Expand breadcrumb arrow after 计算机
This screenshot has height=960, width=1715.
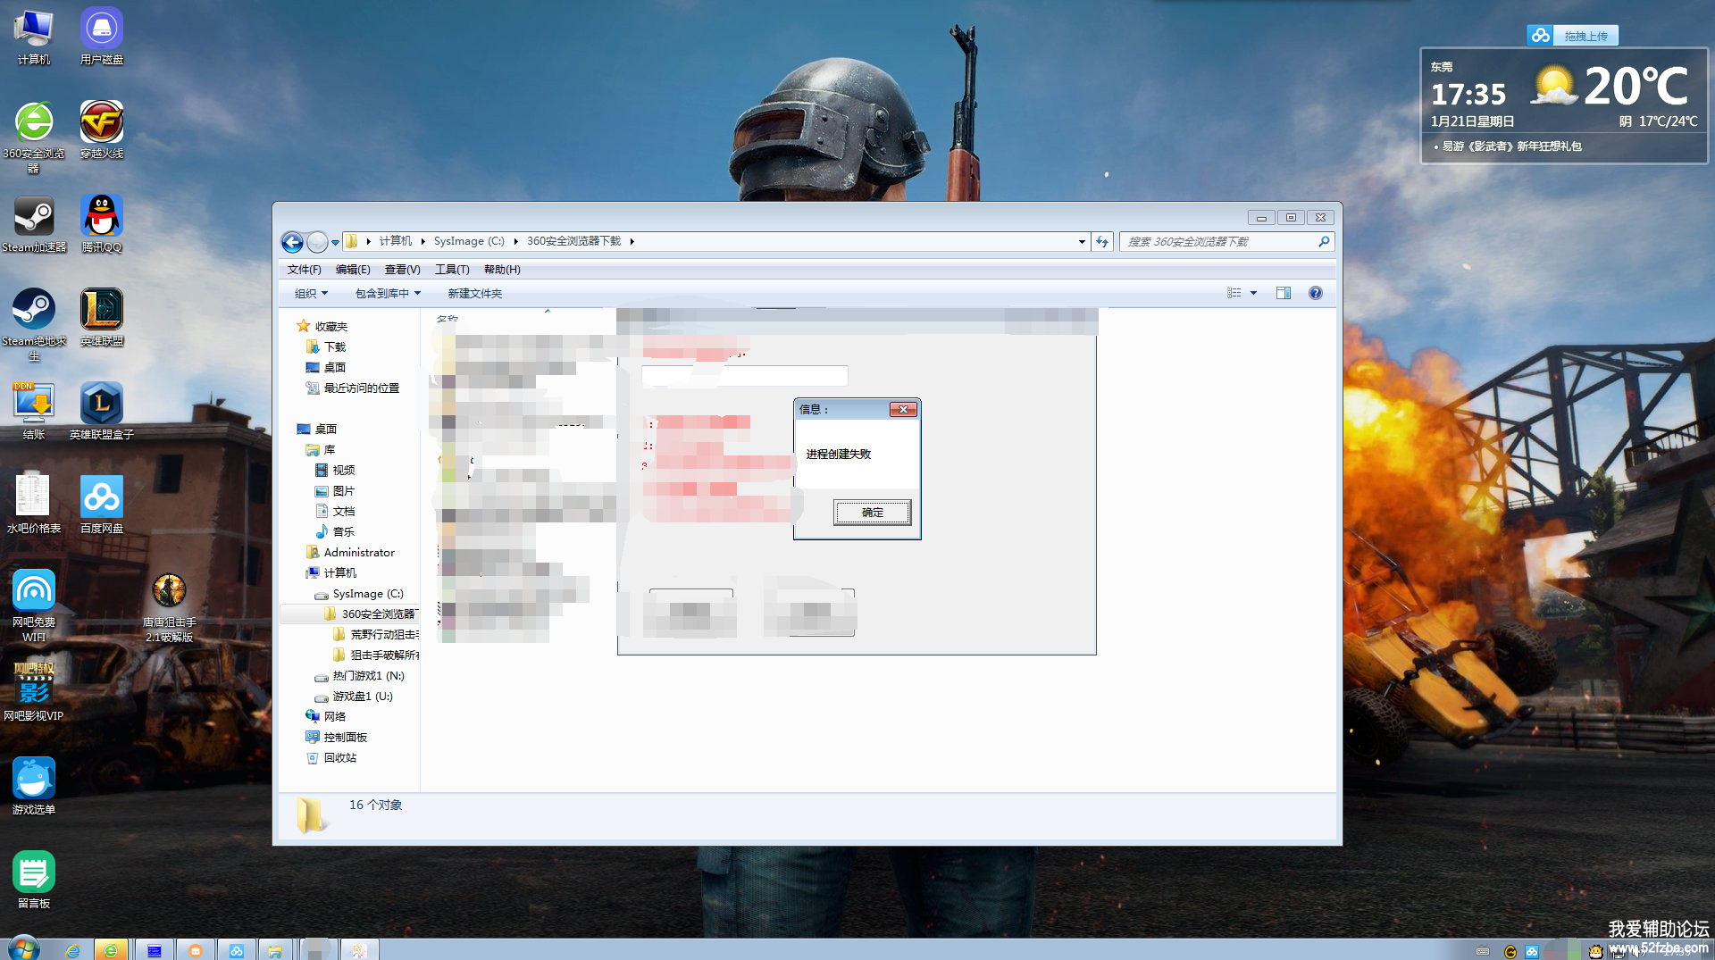[422, 241]
